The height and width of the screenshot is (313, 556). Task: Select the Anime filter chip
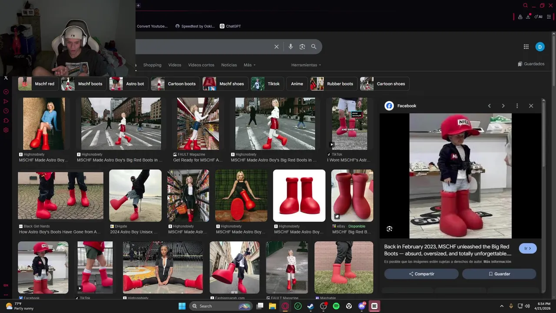tap(297, 84)
